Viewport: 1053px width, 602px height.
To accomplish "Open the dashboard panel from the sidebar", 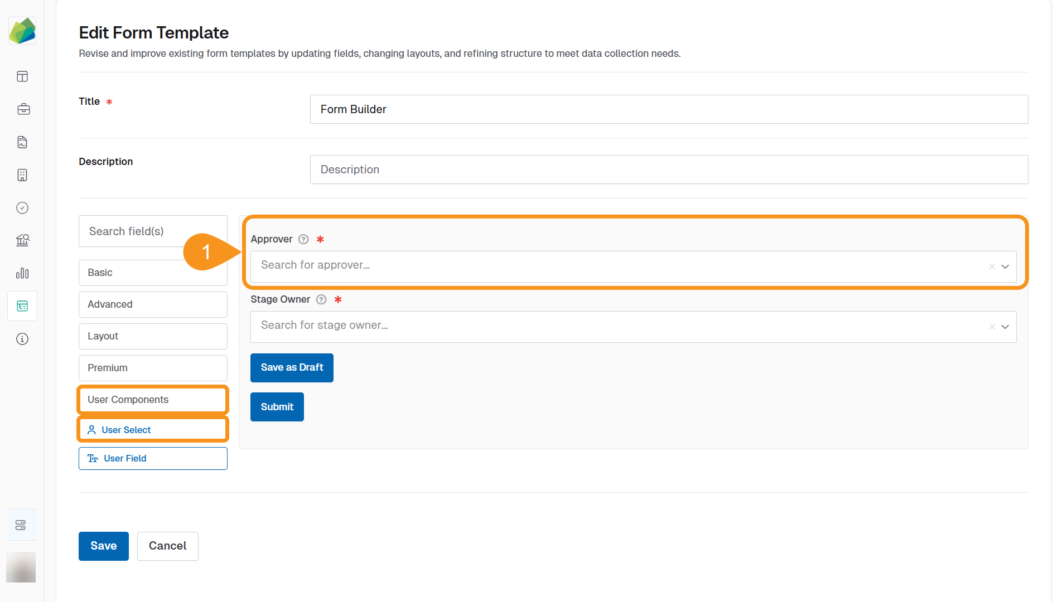I will [x=22, y=76].
